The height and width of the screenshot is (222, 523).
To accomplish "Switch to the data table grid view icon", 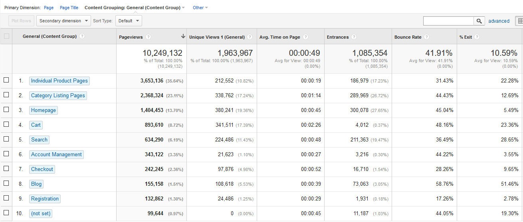I will (x=520, y=21).
